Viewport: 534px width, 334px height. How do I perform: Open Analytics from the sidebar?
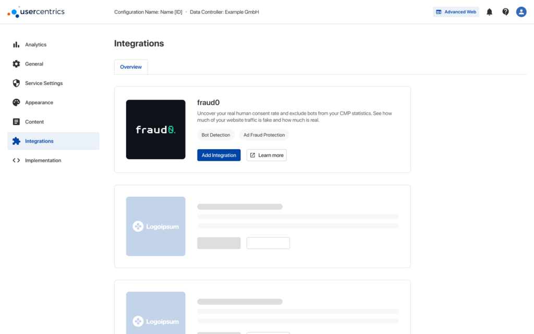point(16,44)
